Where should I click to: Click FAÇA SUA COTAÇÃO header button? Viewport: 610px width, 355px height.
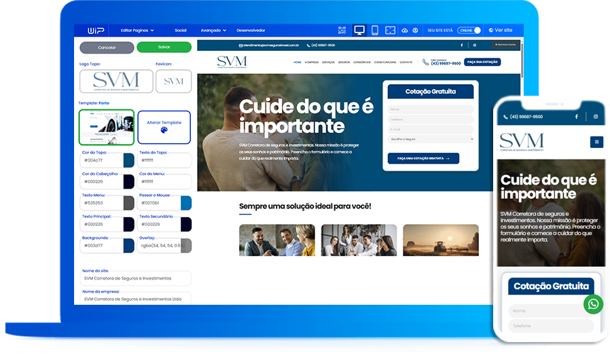(482, 62)
